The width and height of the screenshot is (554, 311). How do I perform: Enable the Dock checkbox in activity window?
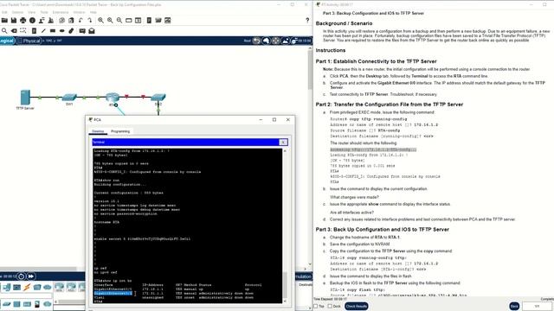330,306
